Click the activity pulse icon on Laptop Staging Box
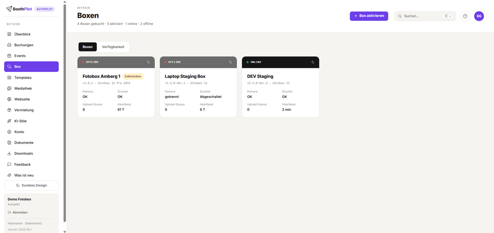This screenshot has height=233, width=494. click(231, 62)
